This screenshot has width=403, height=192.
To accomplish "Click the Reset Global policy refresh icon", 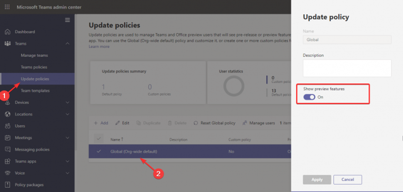I will (x=196, y=123).
